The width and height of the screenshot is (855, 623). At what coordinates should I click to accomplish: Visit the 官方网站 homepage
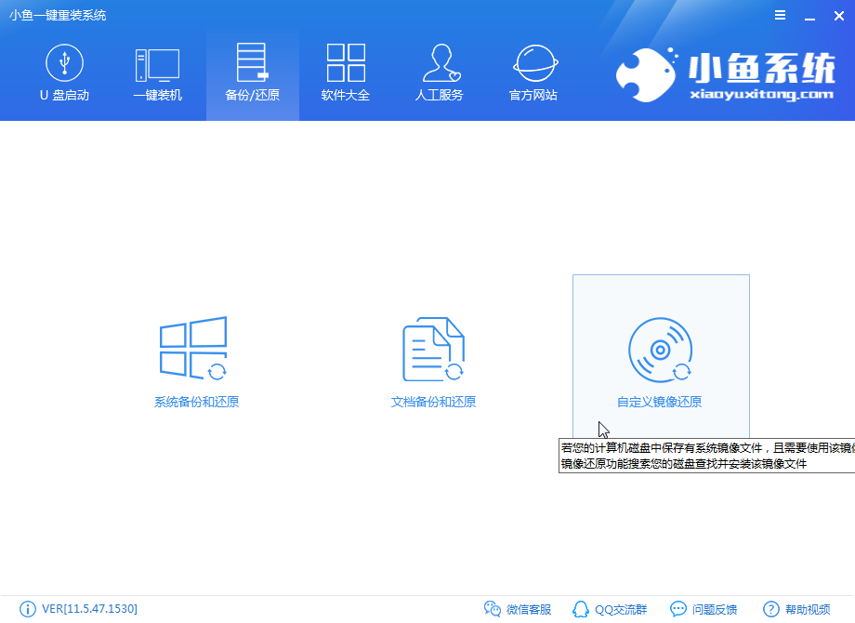[533, 73]
